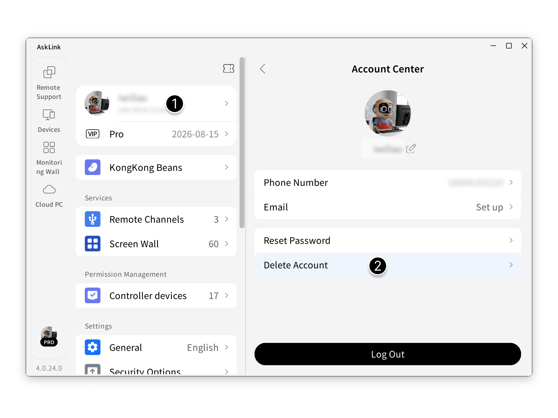Expand the Pro subscription details chevron
Screen dimensions: 558x418
click(x=226, y=134)
